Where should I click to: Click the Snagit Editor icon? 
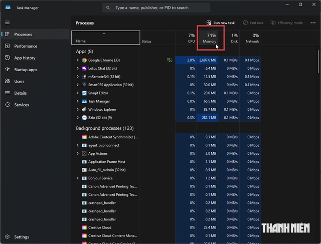coord(84,93)
